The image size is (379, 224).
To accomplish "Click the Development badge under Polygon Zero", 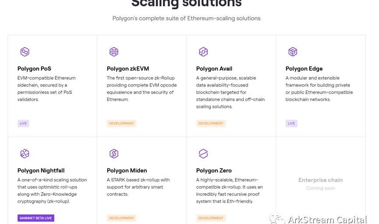I will [211, 218].
